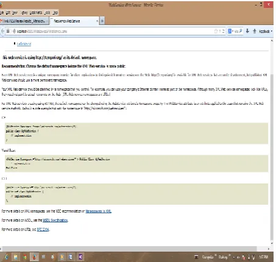The height and width of the screenshot is (262, 276).
Task: Click the horizontal scrollbar thumb
Action: [x=129, y=249]
